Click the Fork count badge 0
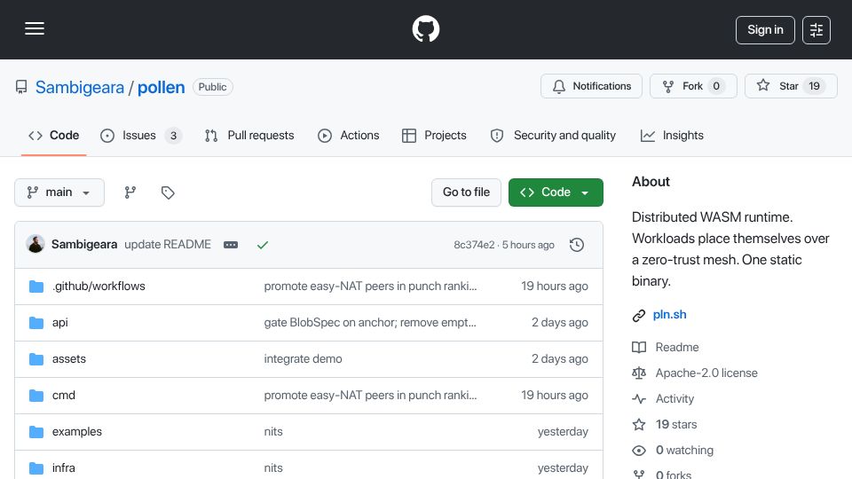The image size is (852, 479). [x=716, y=86]
